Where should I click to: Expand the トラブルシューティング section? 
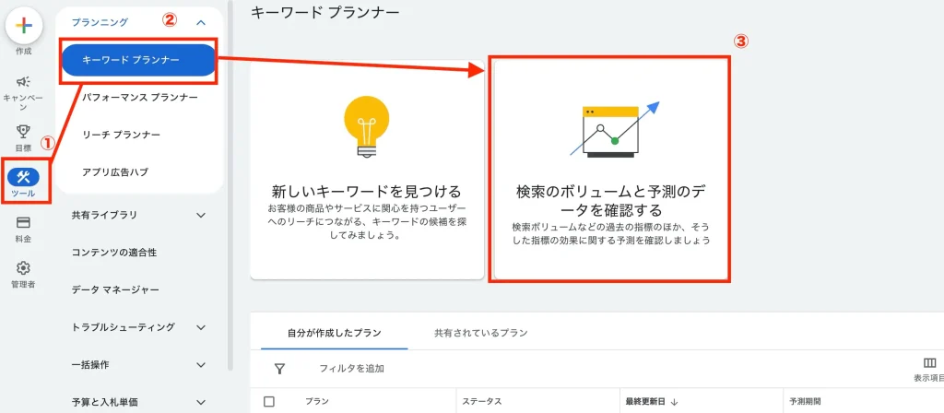[201, 327]
